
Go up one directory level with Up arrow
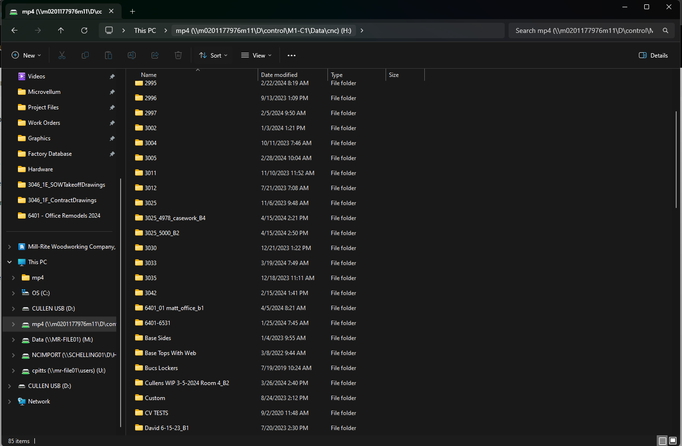[61, 30]
